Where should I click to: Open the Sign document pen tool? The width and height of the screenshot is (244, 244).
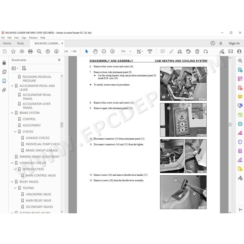coord(180,51)
